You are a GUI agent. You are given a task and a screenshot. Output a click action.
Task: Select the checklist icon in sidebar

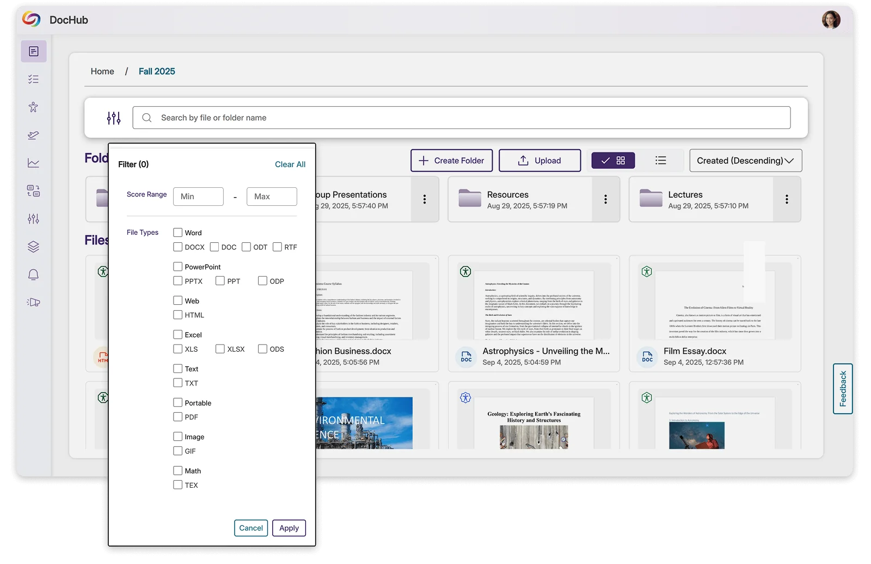(33, 79)
